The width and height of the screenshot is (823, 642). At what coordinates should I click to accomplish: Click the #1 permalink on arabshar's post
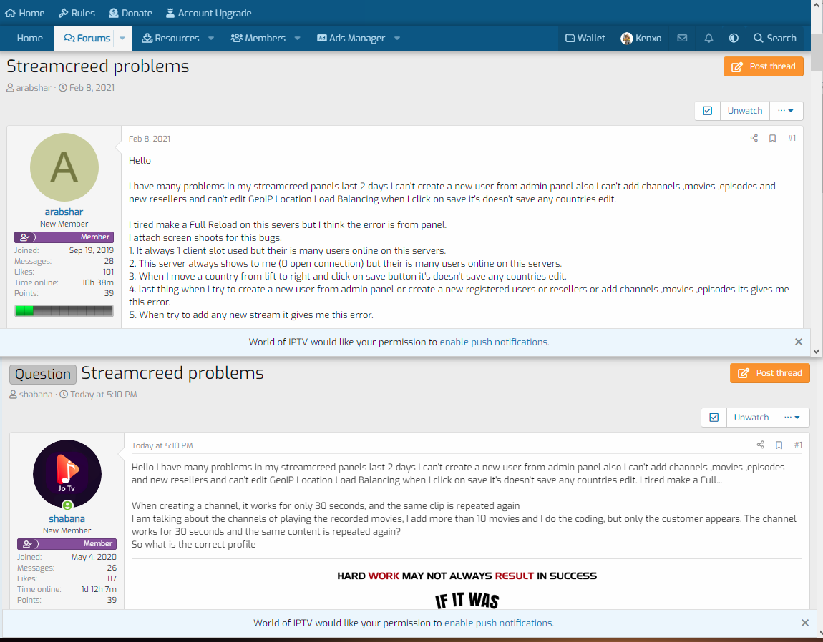coord(792,138)
